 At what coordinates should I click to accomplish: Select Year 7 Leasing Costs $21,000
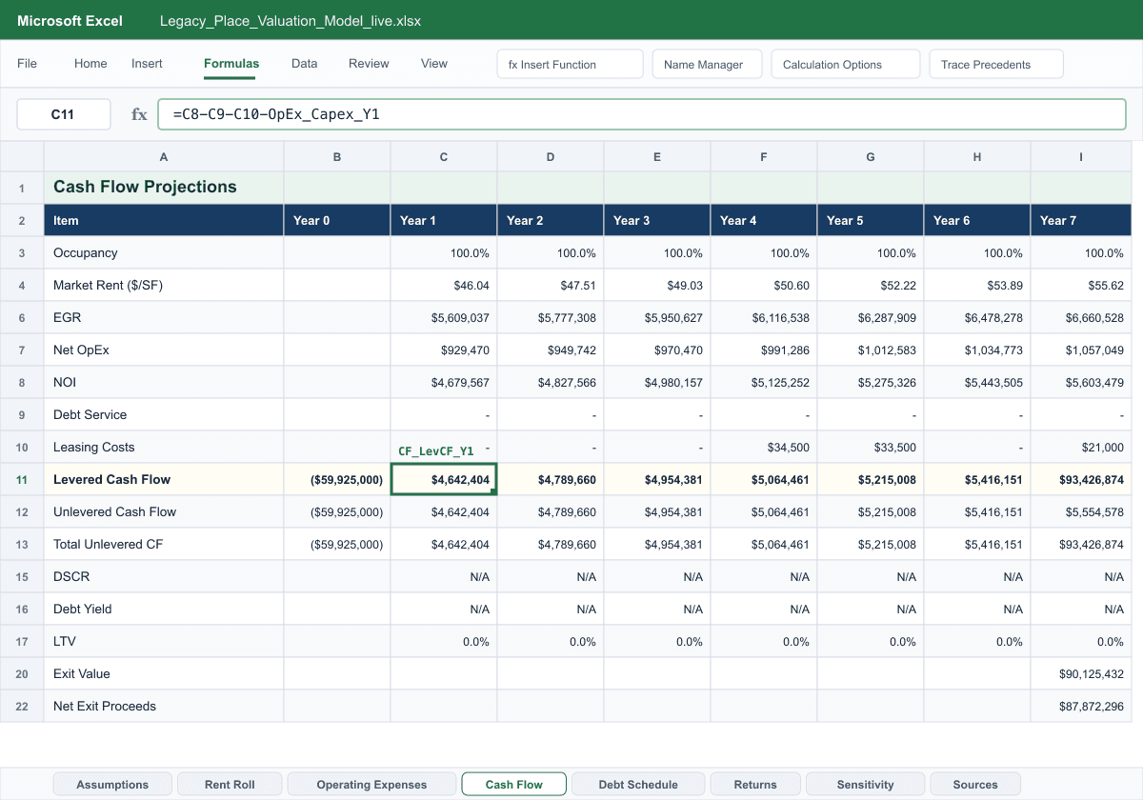point(1080,447)
